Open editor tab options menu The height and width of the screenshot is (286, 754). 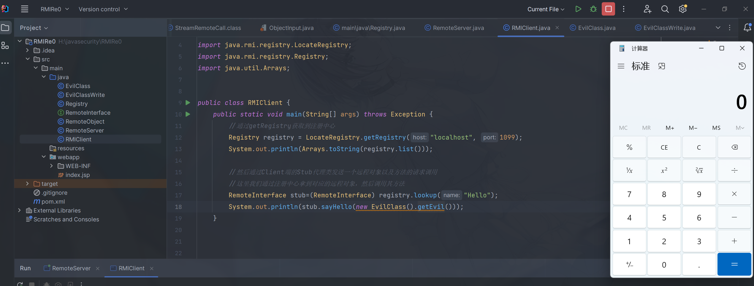click(x=730, y=28)
